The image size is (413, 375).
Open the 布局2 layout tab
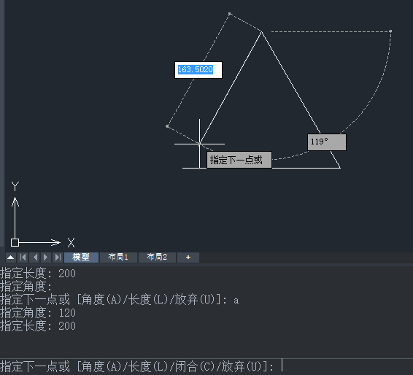tap(157, 258)
